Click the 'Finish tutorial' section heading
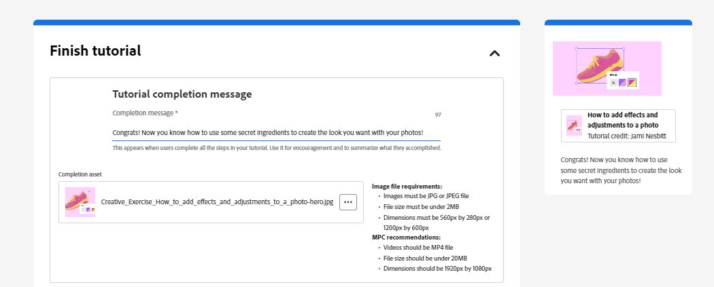 tap(95, 51)
